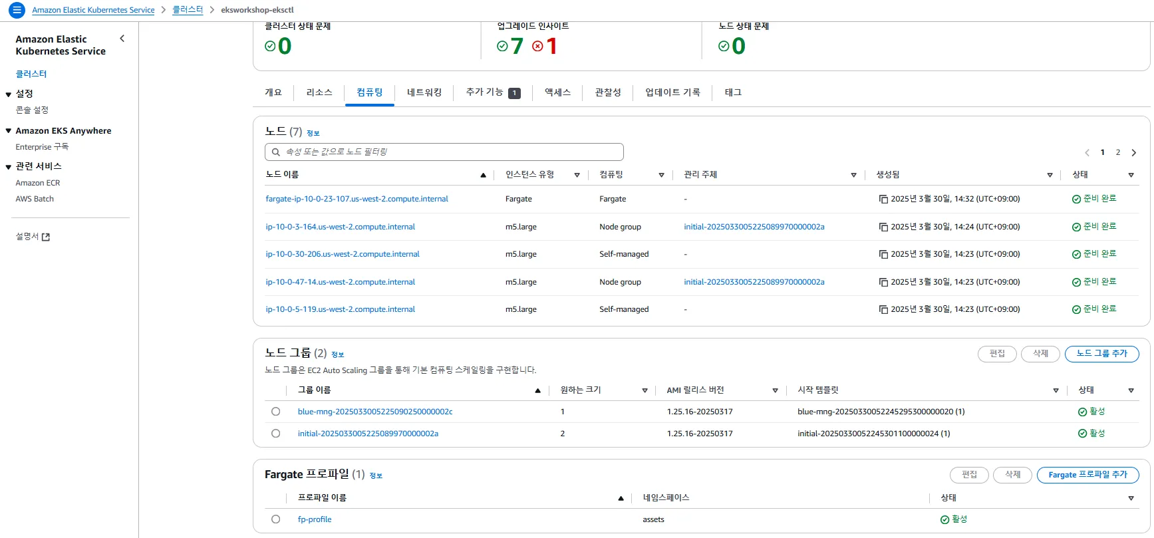The width and height of the screenshot is (1154, 538).
Task: Click the ready status icon for the fargate node
Action: 1076,199
